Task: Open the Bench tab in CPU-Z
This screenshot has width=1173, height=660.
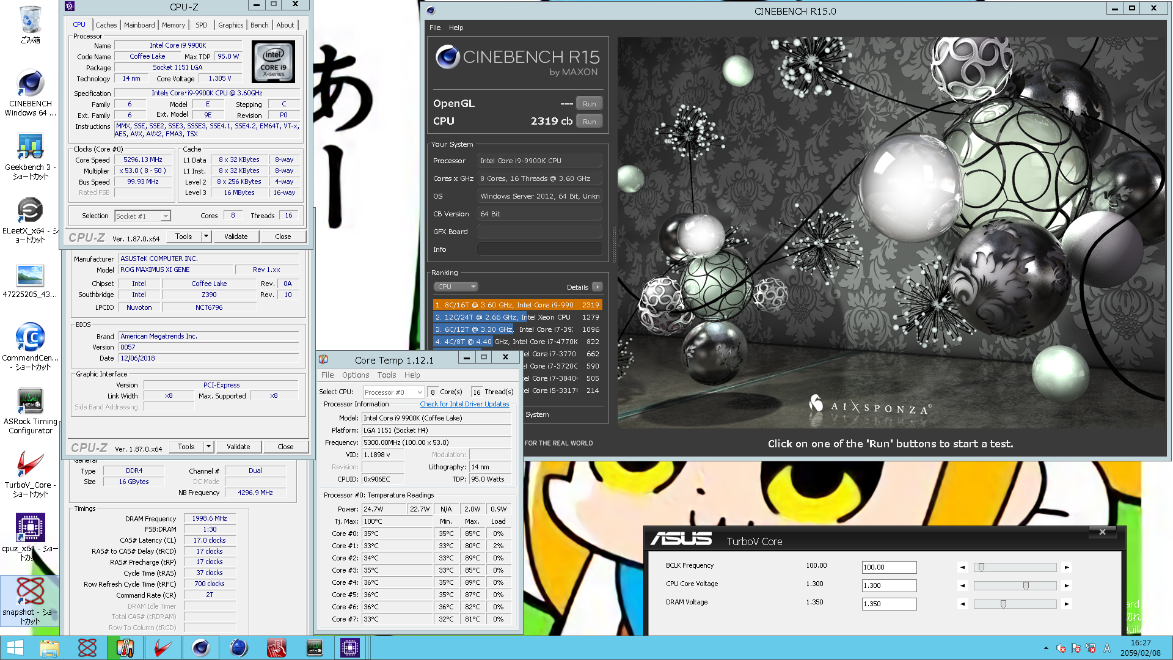Action: 260,25
